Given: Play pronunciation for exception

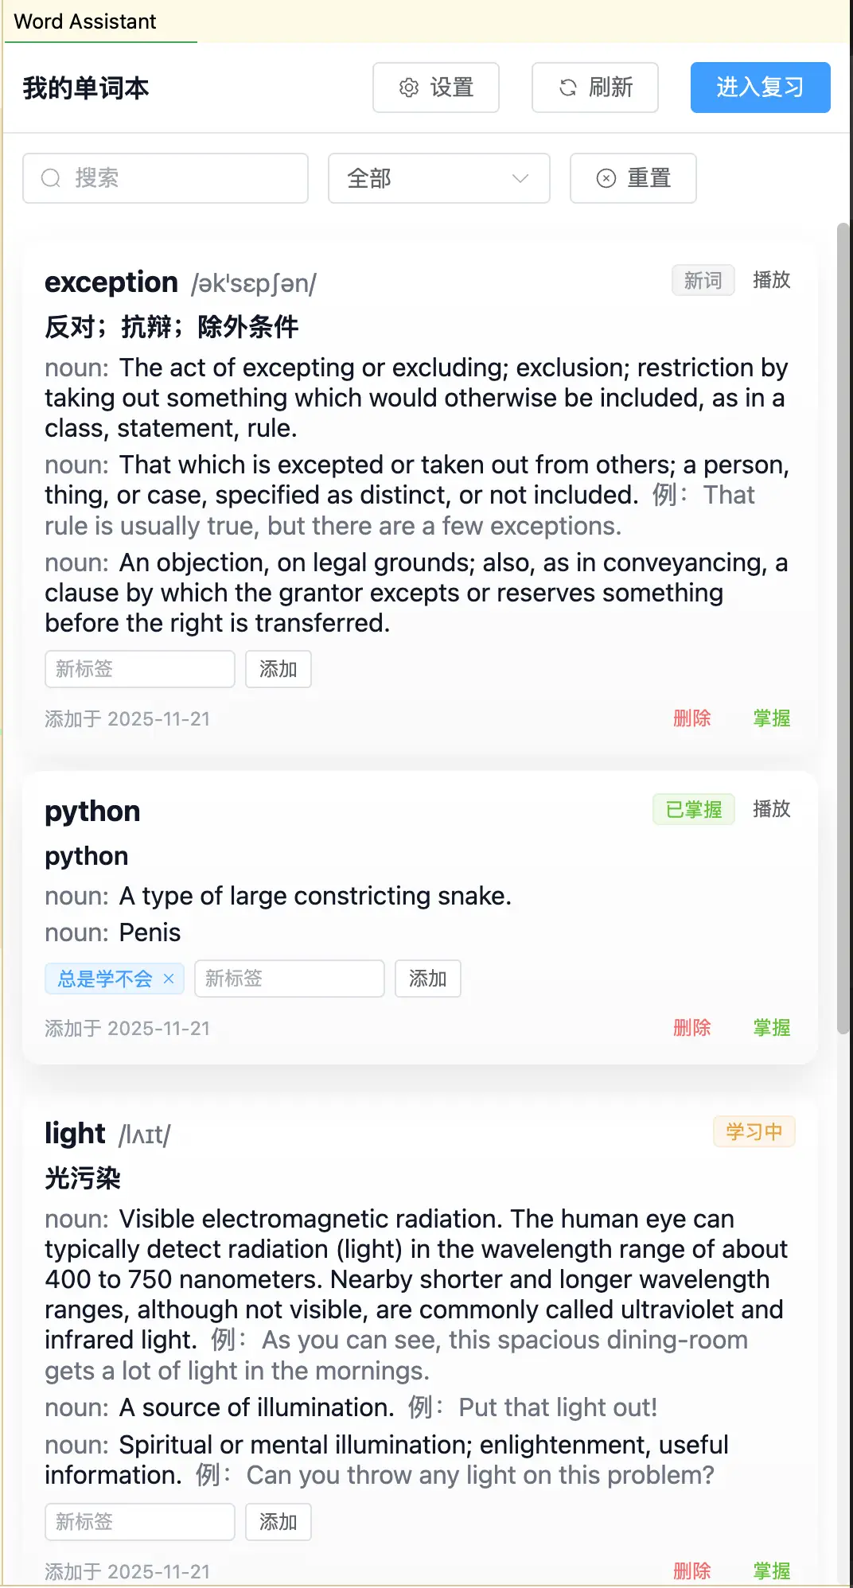Looking at the screenshot, I should 771,280.
